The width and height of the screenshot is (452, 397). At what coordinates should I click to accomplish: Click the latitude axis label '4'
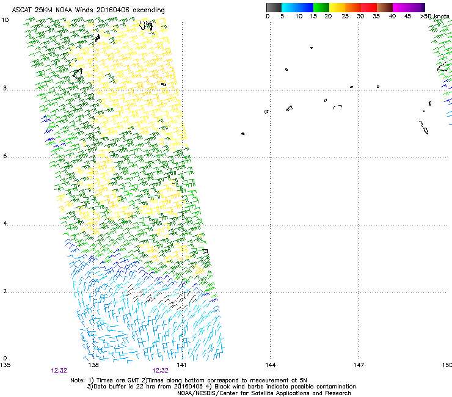click(5, 224)
